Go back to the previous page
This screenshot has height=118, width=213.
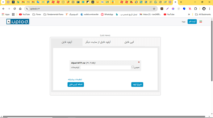coord(3,9)
